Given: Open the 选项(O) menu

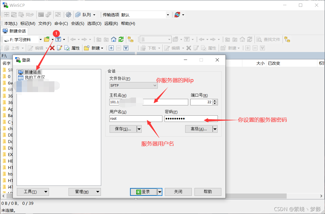Looking at the screenshot, I should (94, 24).
